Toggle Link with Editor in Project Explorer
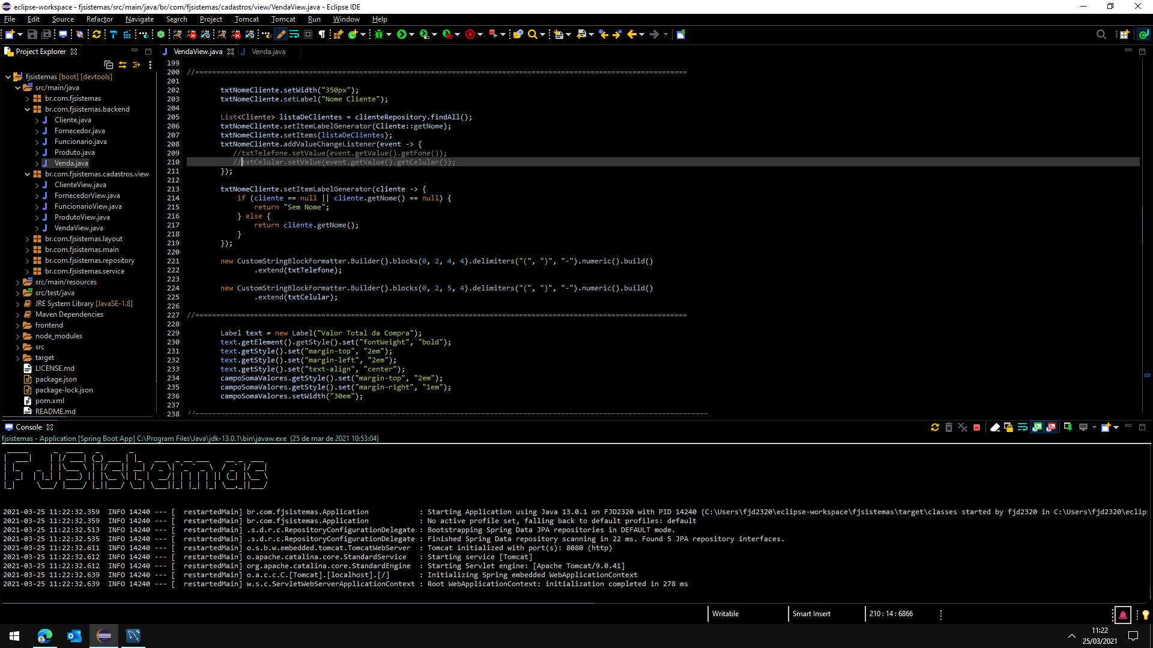Viewport: 1153px width, 648px height. (x=123, y=65)
